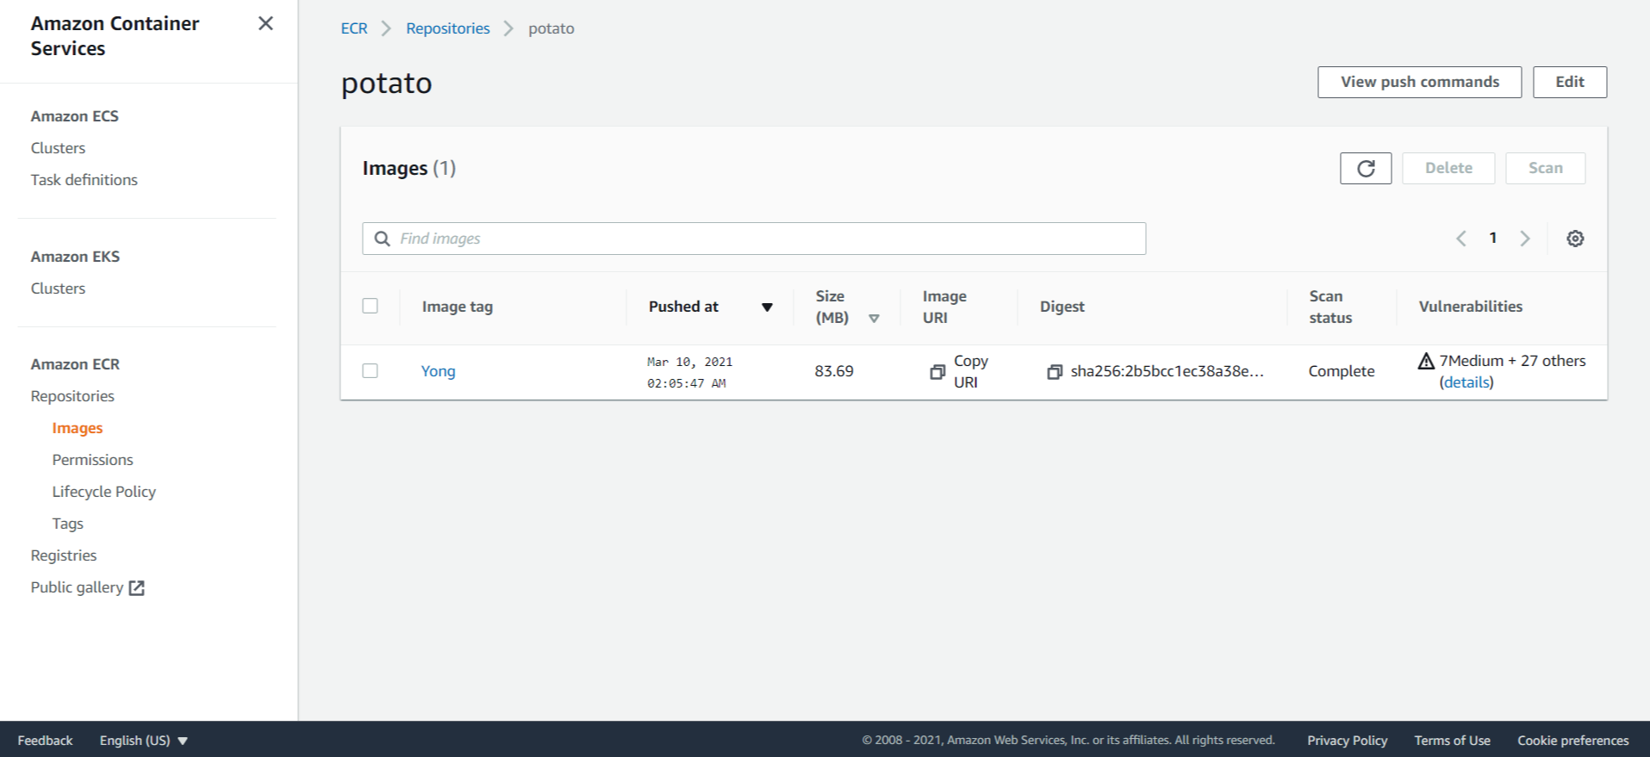Click Digest column header
Viewport: 1650px width, 757px height.
(x=1062, y=307)
